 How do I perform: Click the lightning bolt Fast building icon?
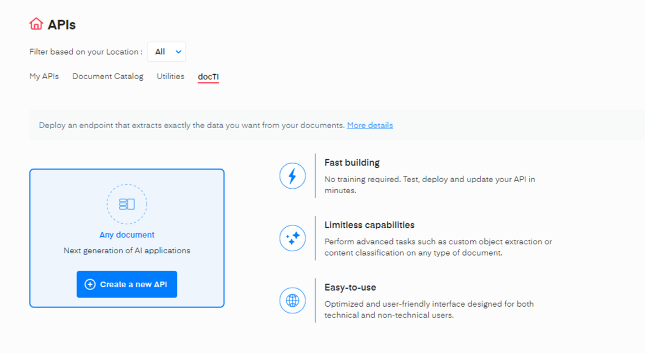[x=292, y=176]
